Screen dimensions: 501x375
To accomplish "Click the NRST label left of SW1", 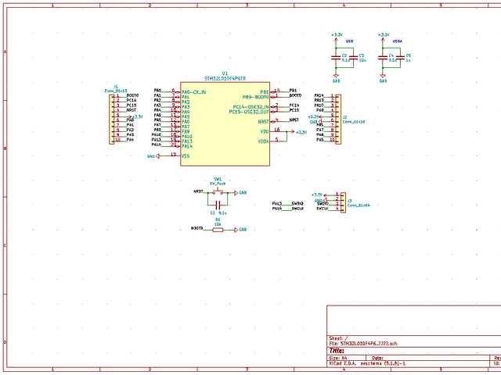I will tap(198, 191).
